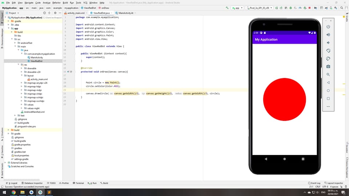The image size is (349, 196).
Task: Click the Search Everywhere magnifier icon
Action: 342,8
